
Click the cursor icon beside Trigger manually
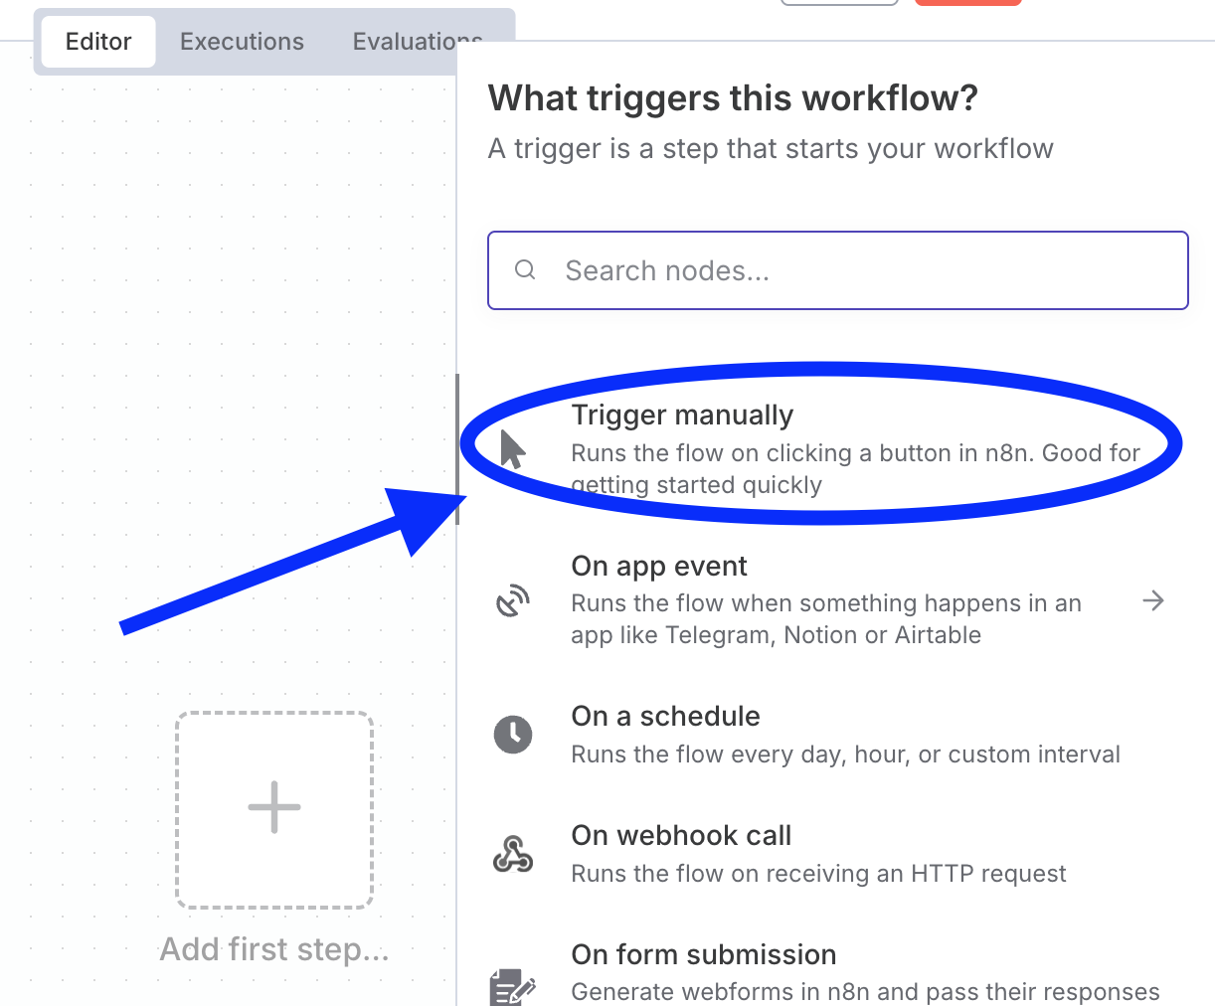point(512,449)
